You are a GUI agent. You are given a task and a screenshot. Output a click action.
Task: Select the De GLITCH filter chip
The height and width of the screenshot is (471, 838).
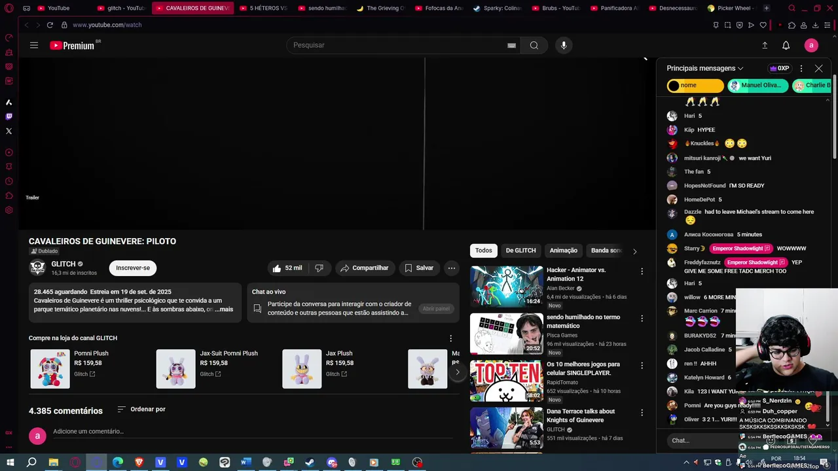[520, 251]
